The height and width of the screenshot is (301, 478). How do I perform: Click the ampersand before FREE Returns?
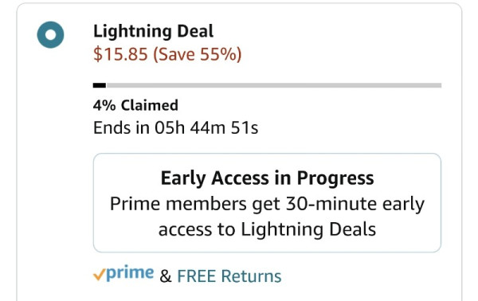point(166,276)
